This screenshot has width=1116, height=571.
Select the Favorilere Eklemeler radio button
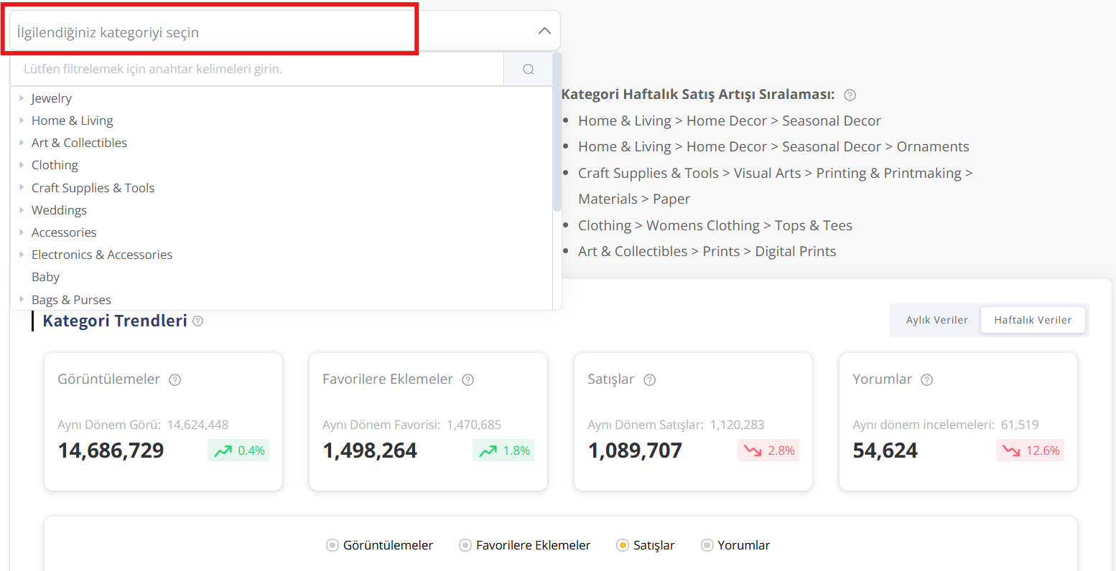[465, 545]
